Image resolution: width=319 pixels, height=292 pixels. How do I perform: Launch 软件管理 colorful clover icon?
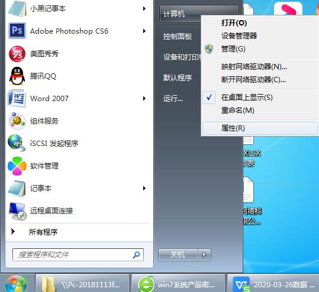point(17,166)
